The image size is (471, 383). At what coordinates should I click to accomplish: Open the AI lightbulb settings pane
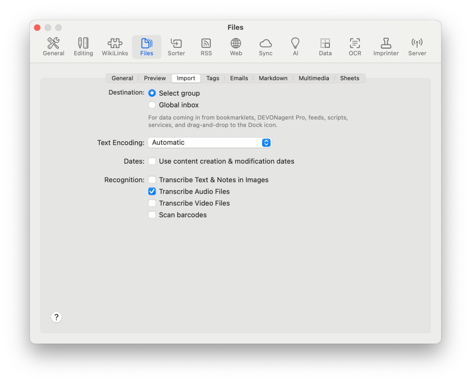pyautogui.click(x=295, y=47)
